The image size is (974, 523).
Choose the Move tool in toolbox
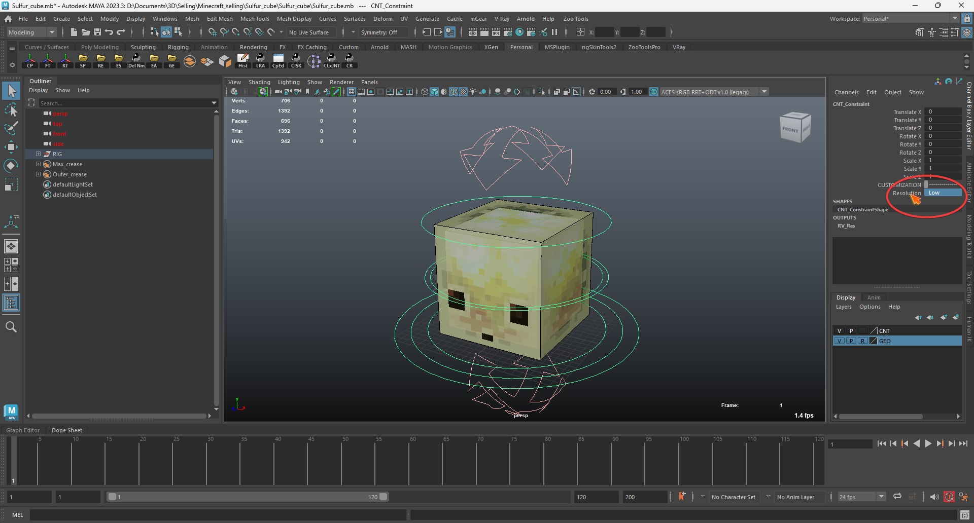(11, 147)
